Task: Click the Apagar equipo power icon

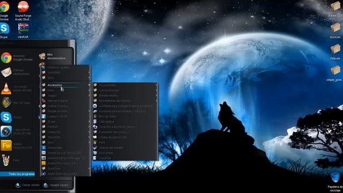Action: (x=46, y=185)
